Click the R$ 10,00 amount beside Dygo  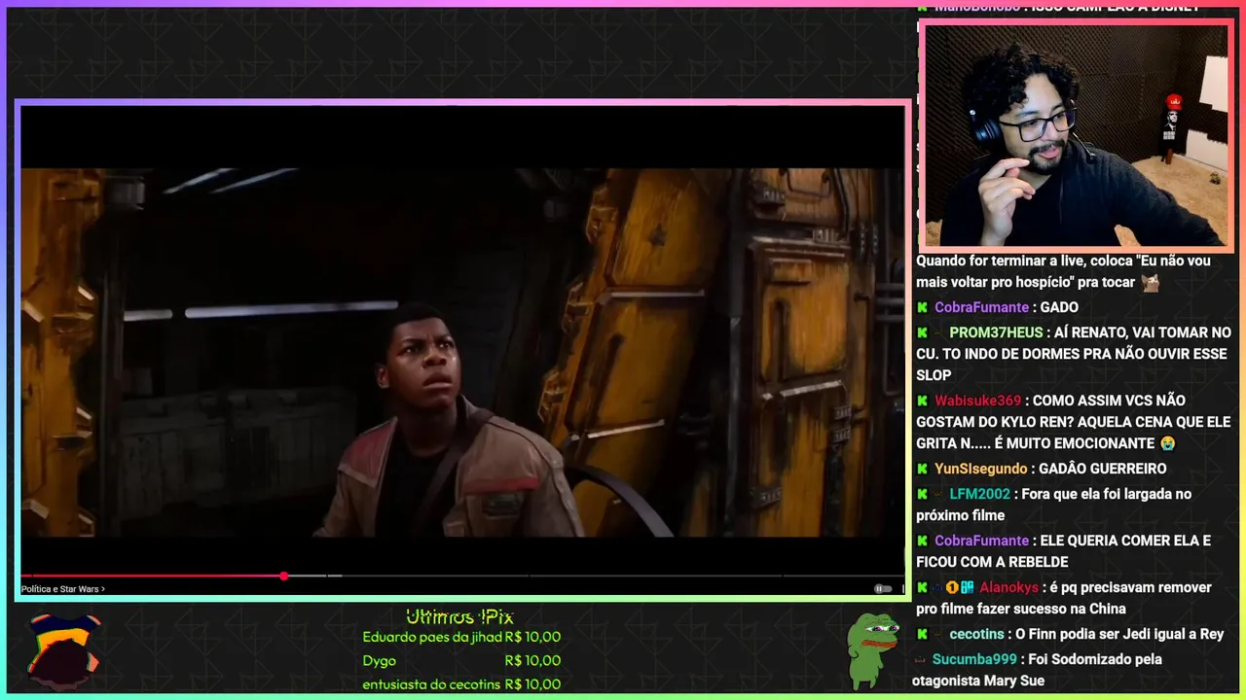click(532, 661)
